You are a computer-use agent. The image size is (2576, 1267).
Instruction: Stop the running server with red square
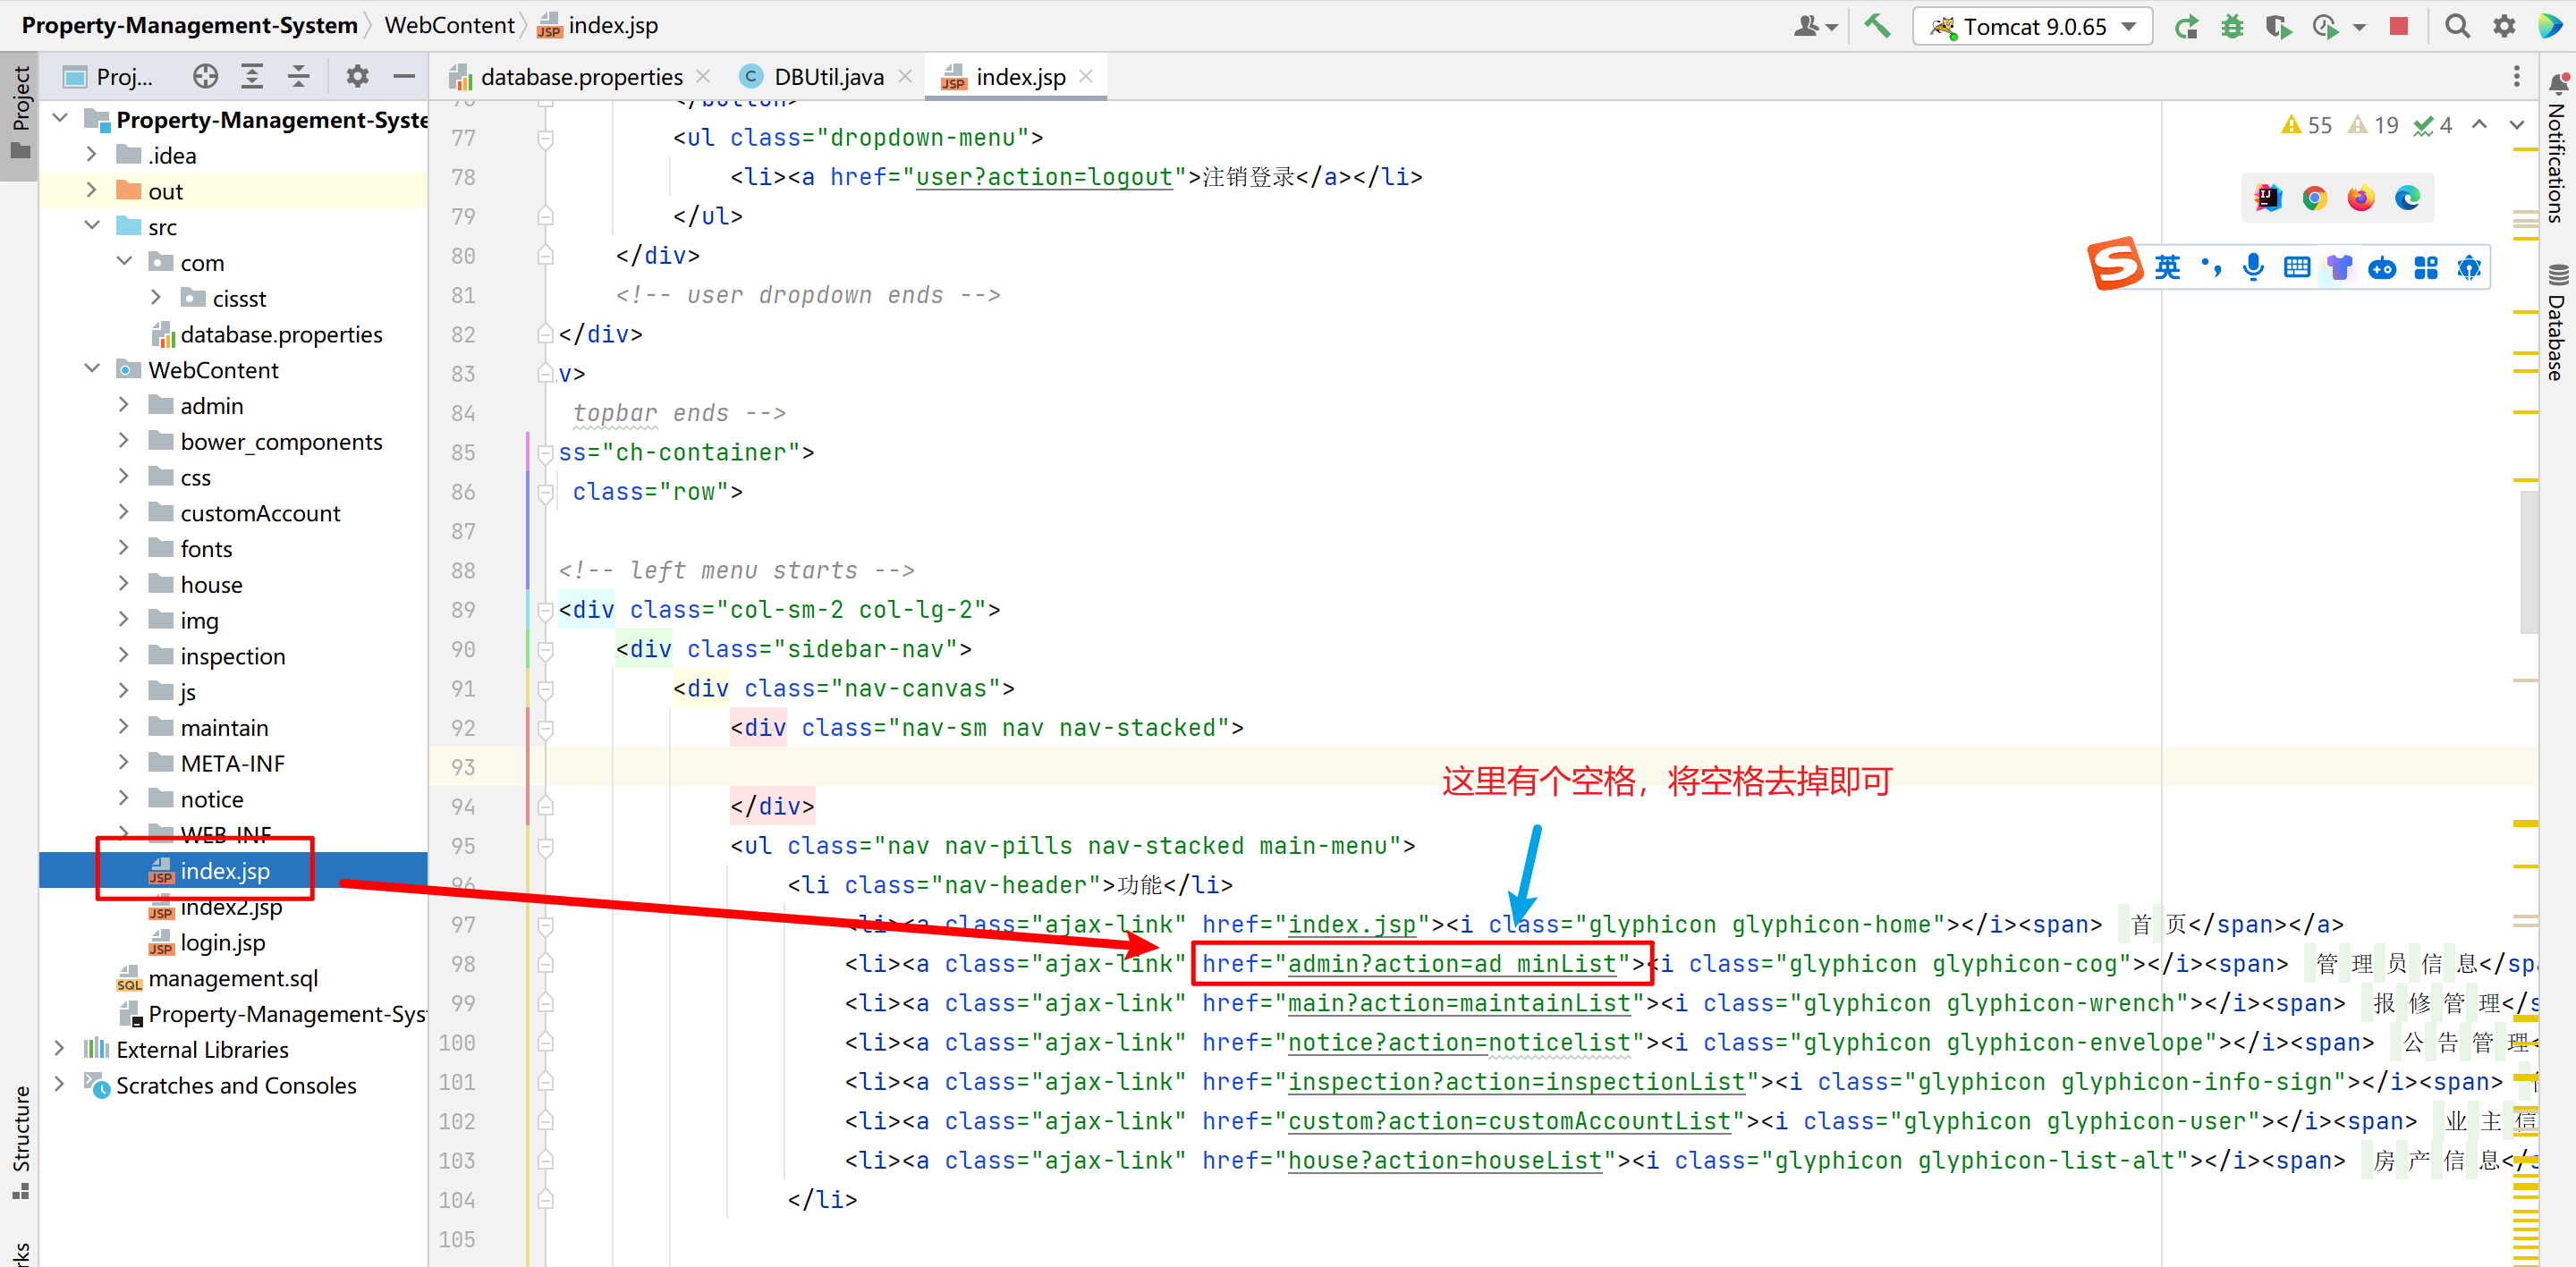(x=2399, y=26)
